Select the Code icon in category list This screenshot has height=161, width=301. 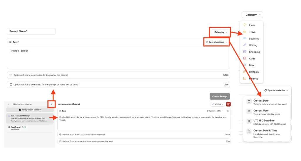(245, 58)
